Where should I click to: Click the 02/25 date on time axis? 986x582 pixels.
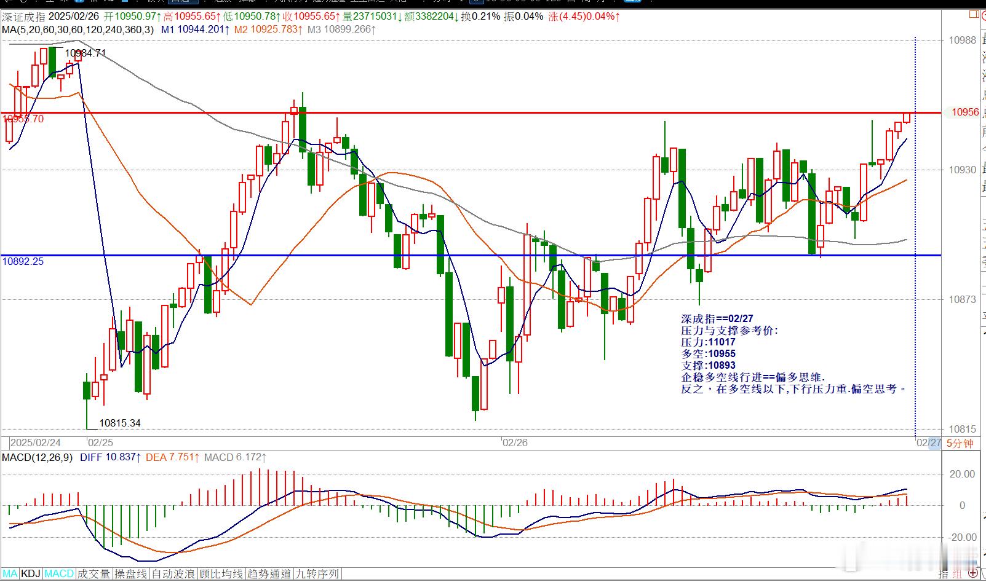[x=101, y=442]
